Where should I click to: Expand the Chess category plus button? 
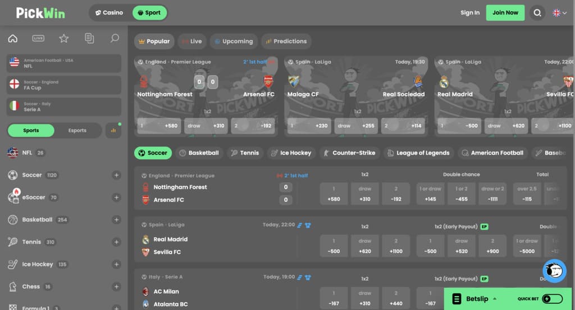[x=116, y=286]
